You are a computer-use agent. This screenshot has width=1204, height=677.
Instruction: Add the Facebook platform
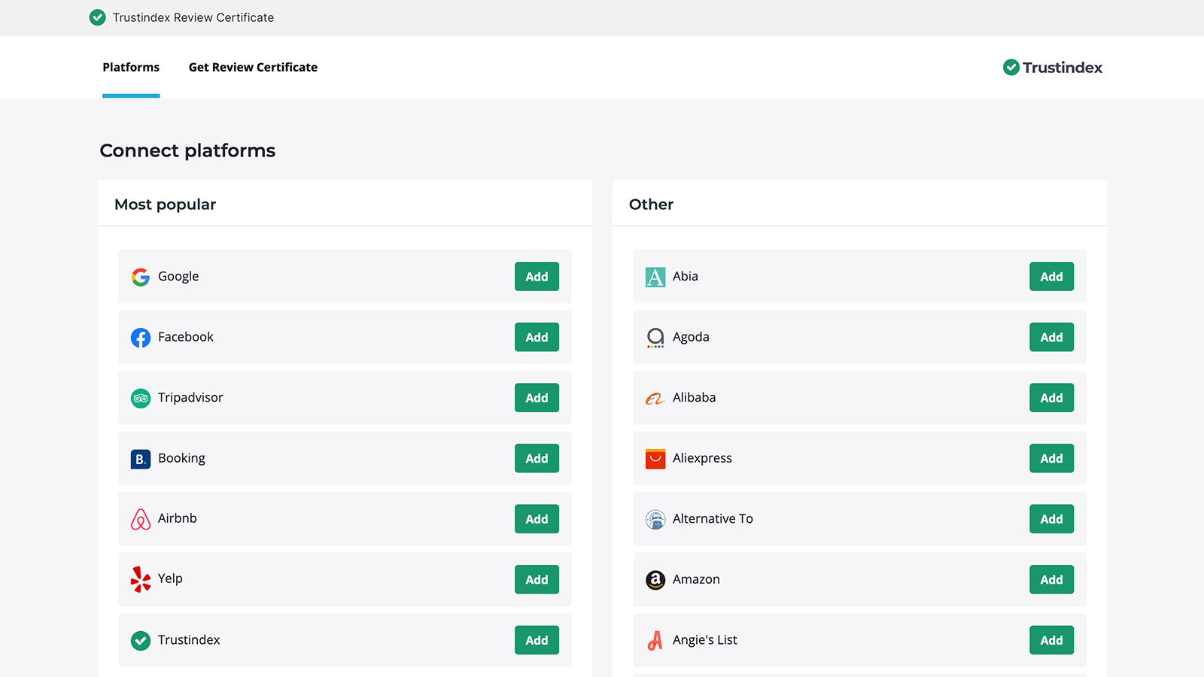[537, 338]
